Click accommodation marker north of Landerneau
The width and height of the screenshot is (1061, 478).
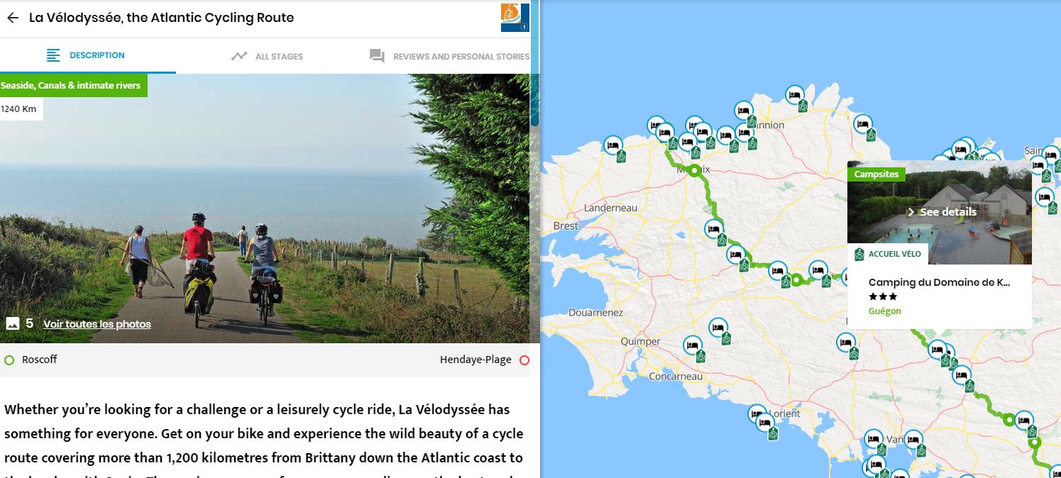point(613,145)
